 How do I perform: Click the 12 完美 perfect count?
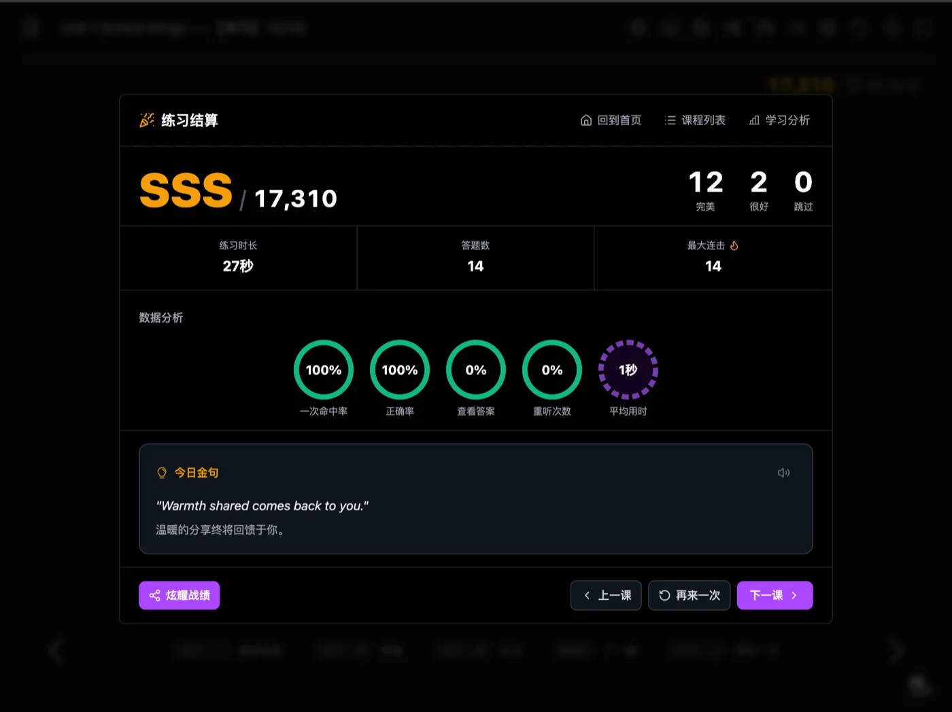click(705, 190)
